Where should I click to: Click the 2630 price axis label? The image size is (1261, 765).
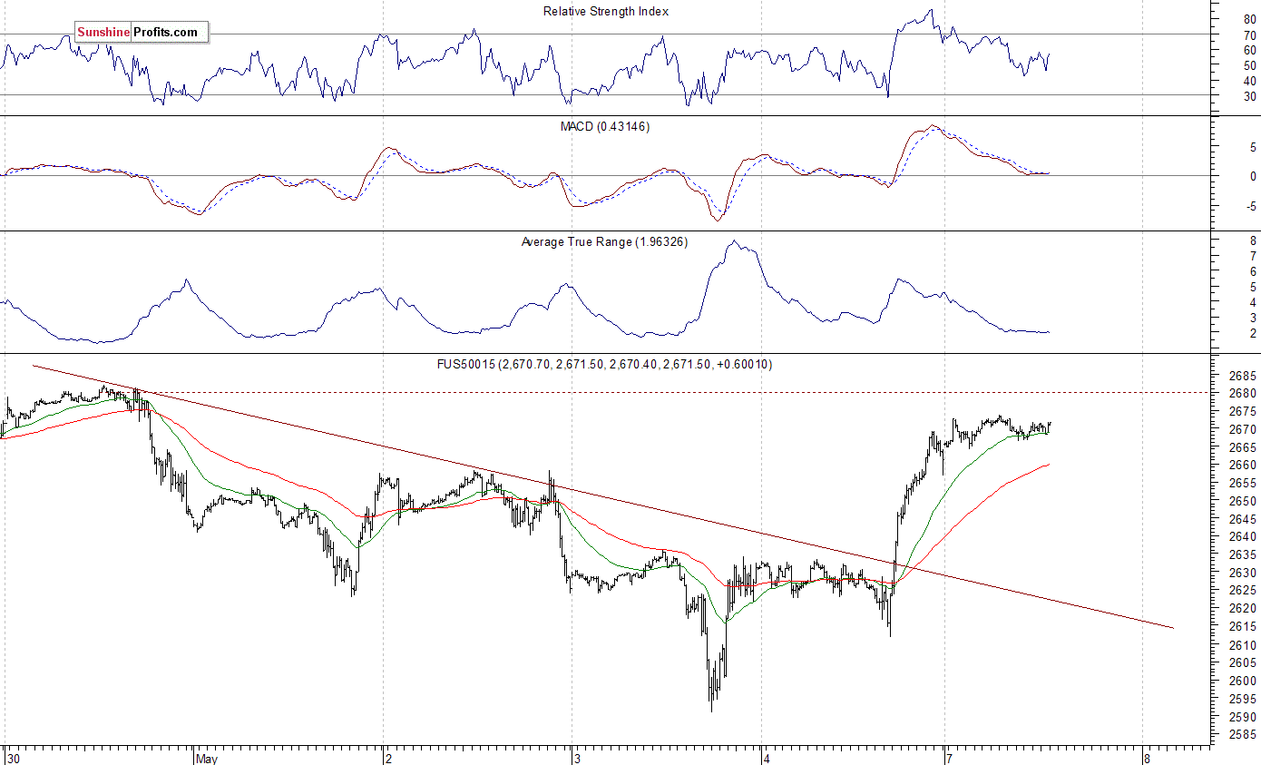(x=1244, y=573)
